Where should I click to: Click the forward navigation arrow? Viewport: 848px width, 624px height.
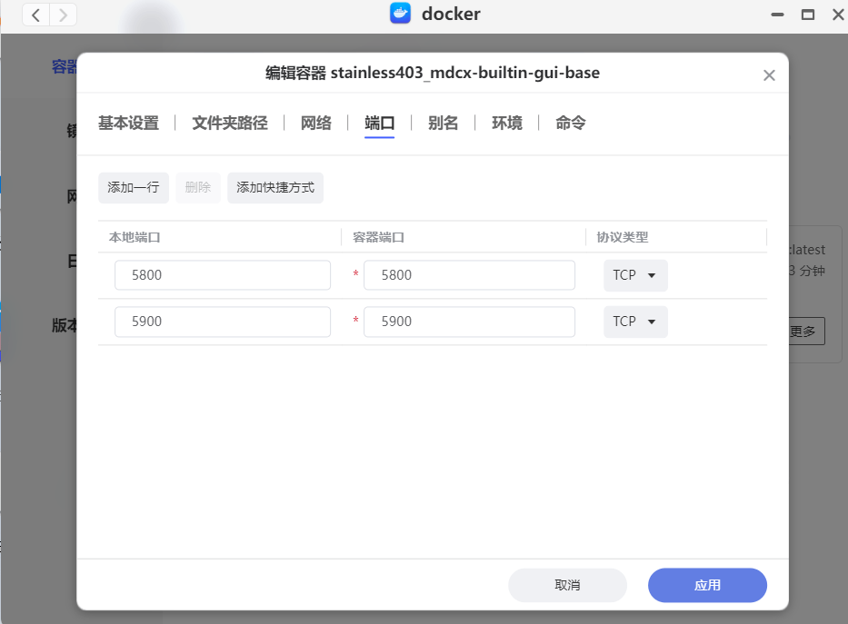coord(63,15)
